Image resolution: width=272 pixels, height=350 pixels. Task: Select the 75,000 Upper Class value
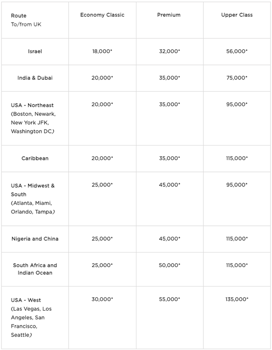tap(237, 78)
